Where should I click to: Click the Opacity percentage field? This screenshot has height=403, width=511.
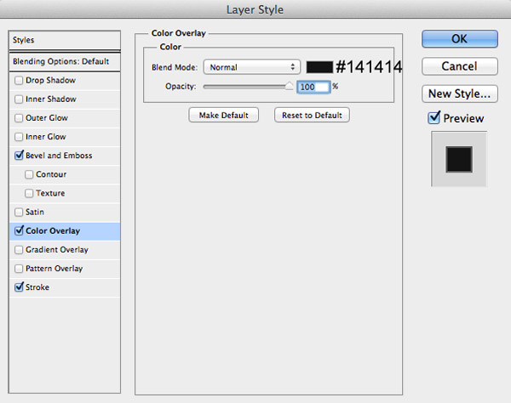point(313,87)
